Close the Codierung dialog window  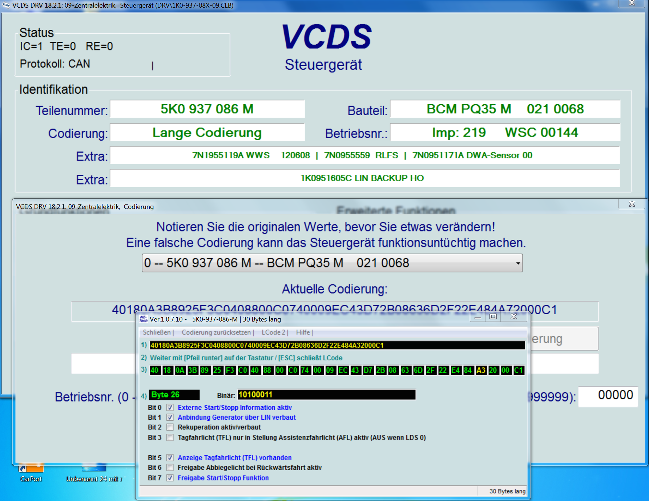click(x=632, y=204)
